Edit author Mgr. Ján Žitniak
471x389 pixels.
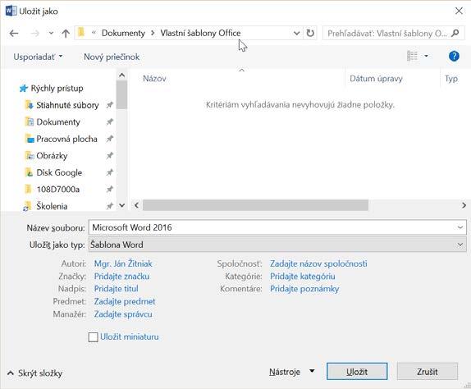pos(123,263)
